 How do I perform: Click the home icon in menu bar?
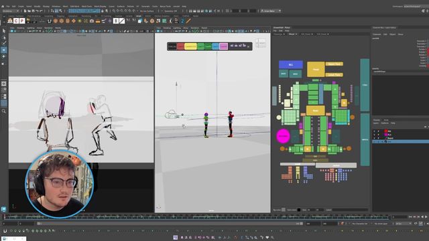(x=3, y=6)
